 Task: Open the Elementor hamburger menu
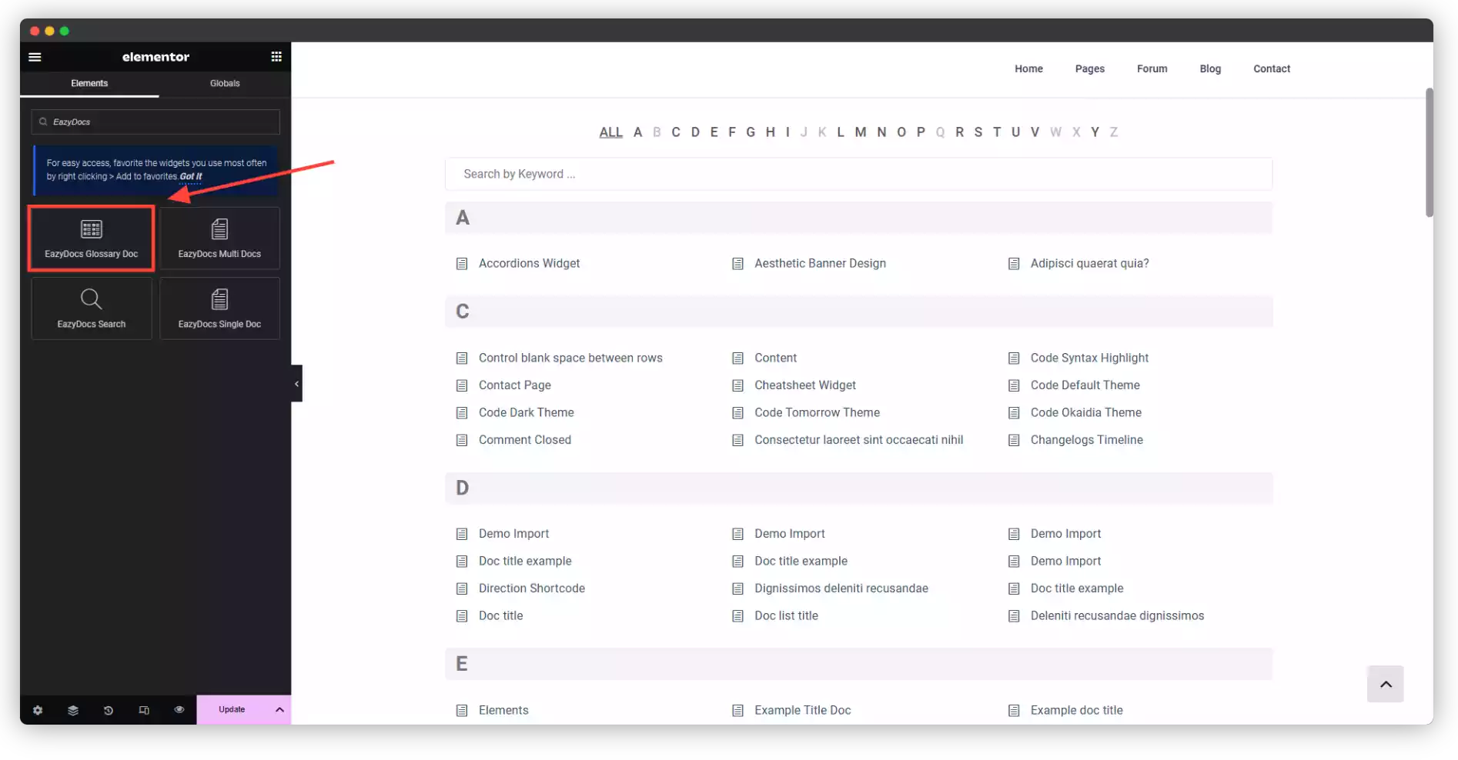point(35,57)
